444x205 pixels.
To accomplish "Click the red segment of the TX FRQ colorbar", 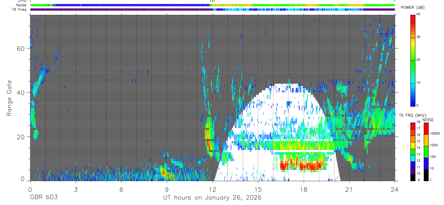I will [x=413, y=126].
